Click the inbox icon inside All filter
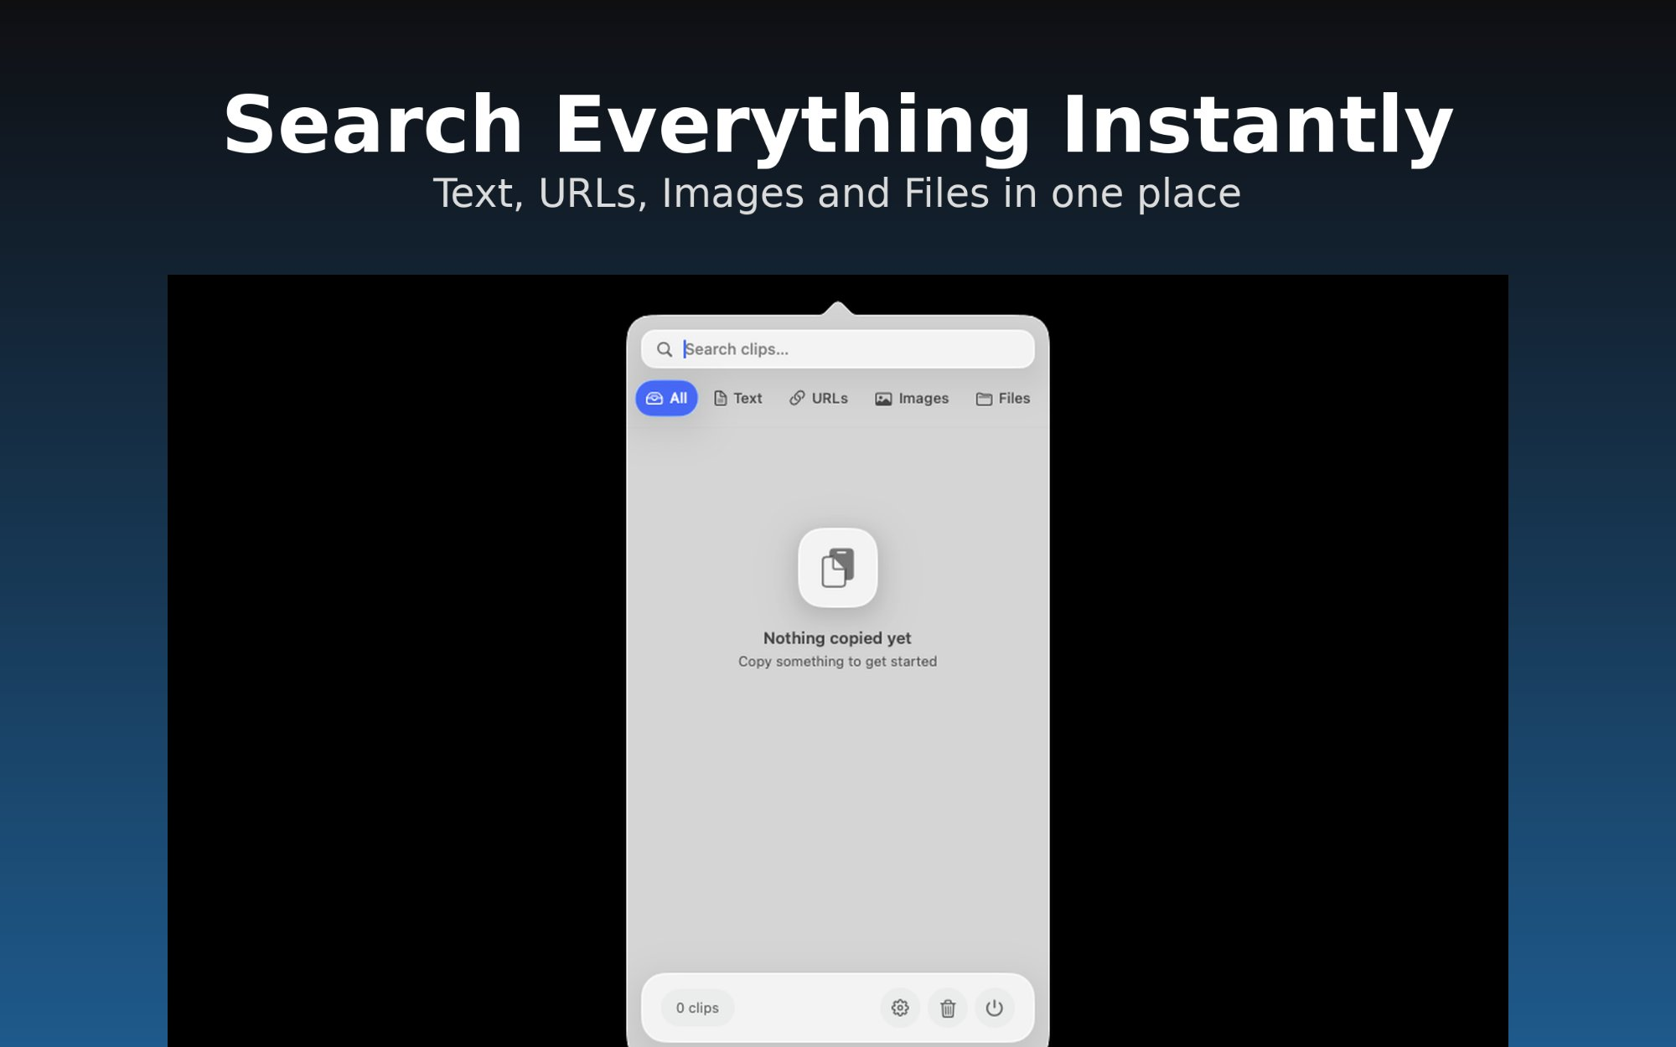Viewport: 1676px width, 1047px height. point(654,398)
